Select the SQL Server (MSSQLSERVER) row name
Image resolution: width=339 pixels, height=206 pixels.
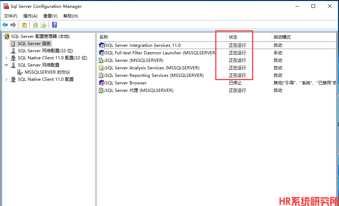[134, 60]
